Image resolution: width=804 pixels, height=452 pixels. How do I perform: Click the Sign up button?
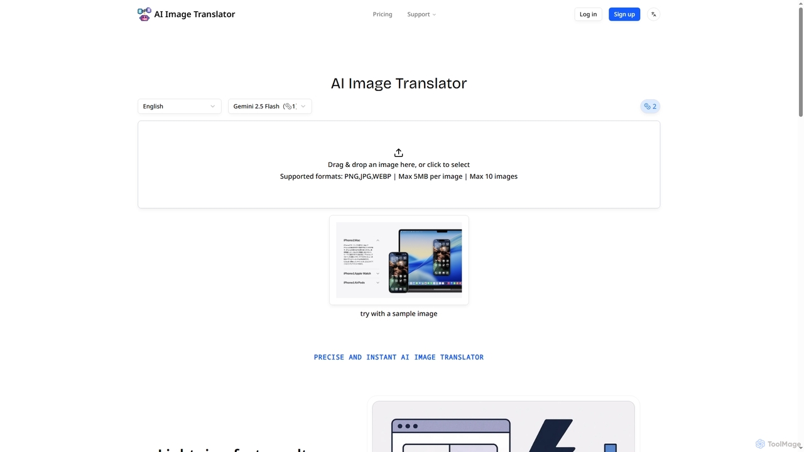click(x=624, y=14)
